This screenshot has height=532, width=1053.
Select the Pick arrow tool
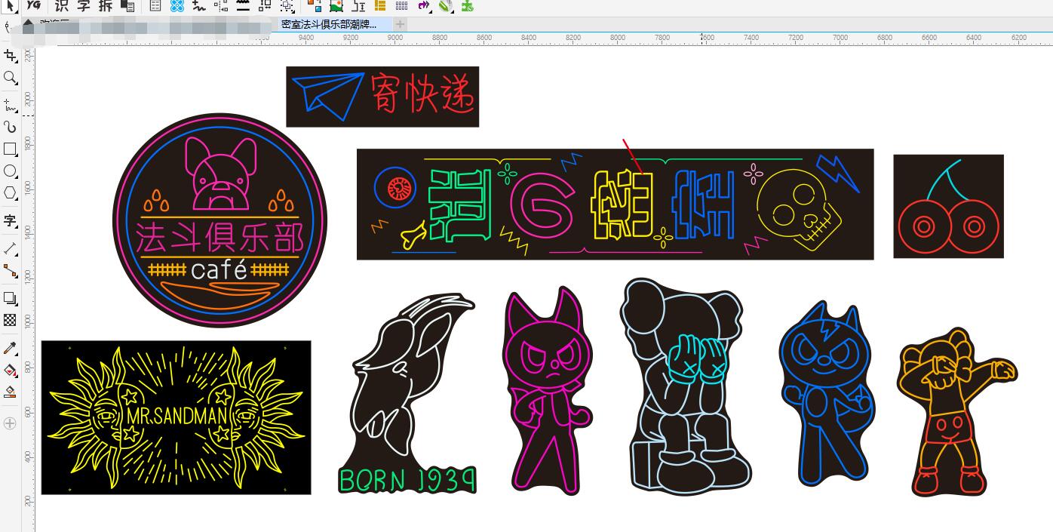[11, 5]
